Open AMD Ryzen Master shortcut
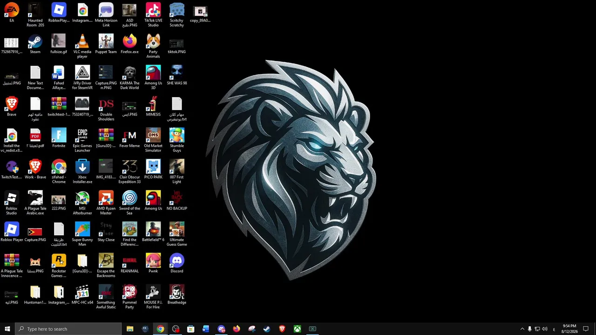This screenshot has width=596, height=335. (x=106, y=202)
